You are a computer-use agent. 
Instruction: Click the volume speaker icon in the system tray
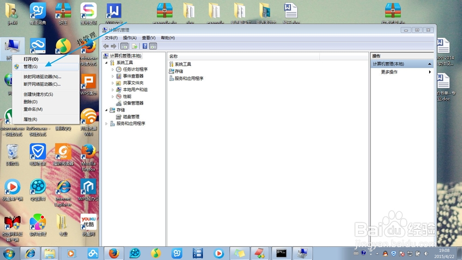click(426, 254)
